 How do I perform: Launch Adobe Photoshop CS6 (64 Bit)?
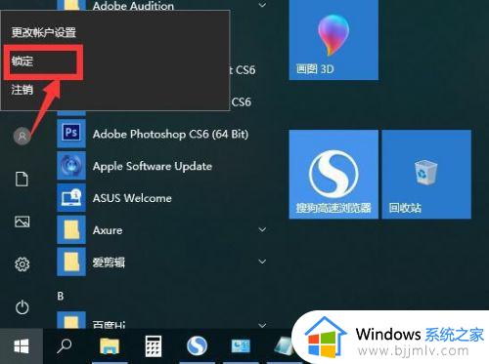170,134
